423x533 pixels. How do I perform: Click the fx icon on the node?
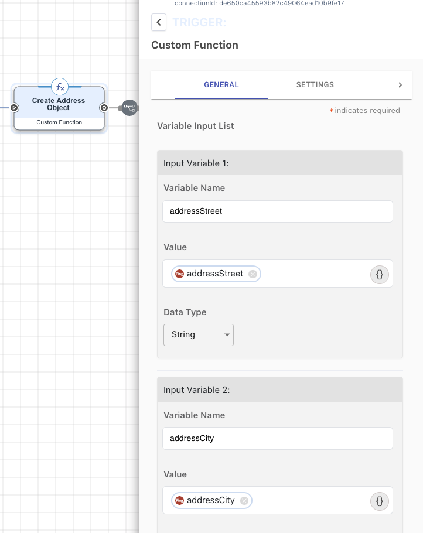point(59,87)
